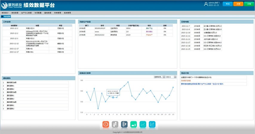Open the 绩效统计 menu
The image size is (255, 134).
point(5,13)
